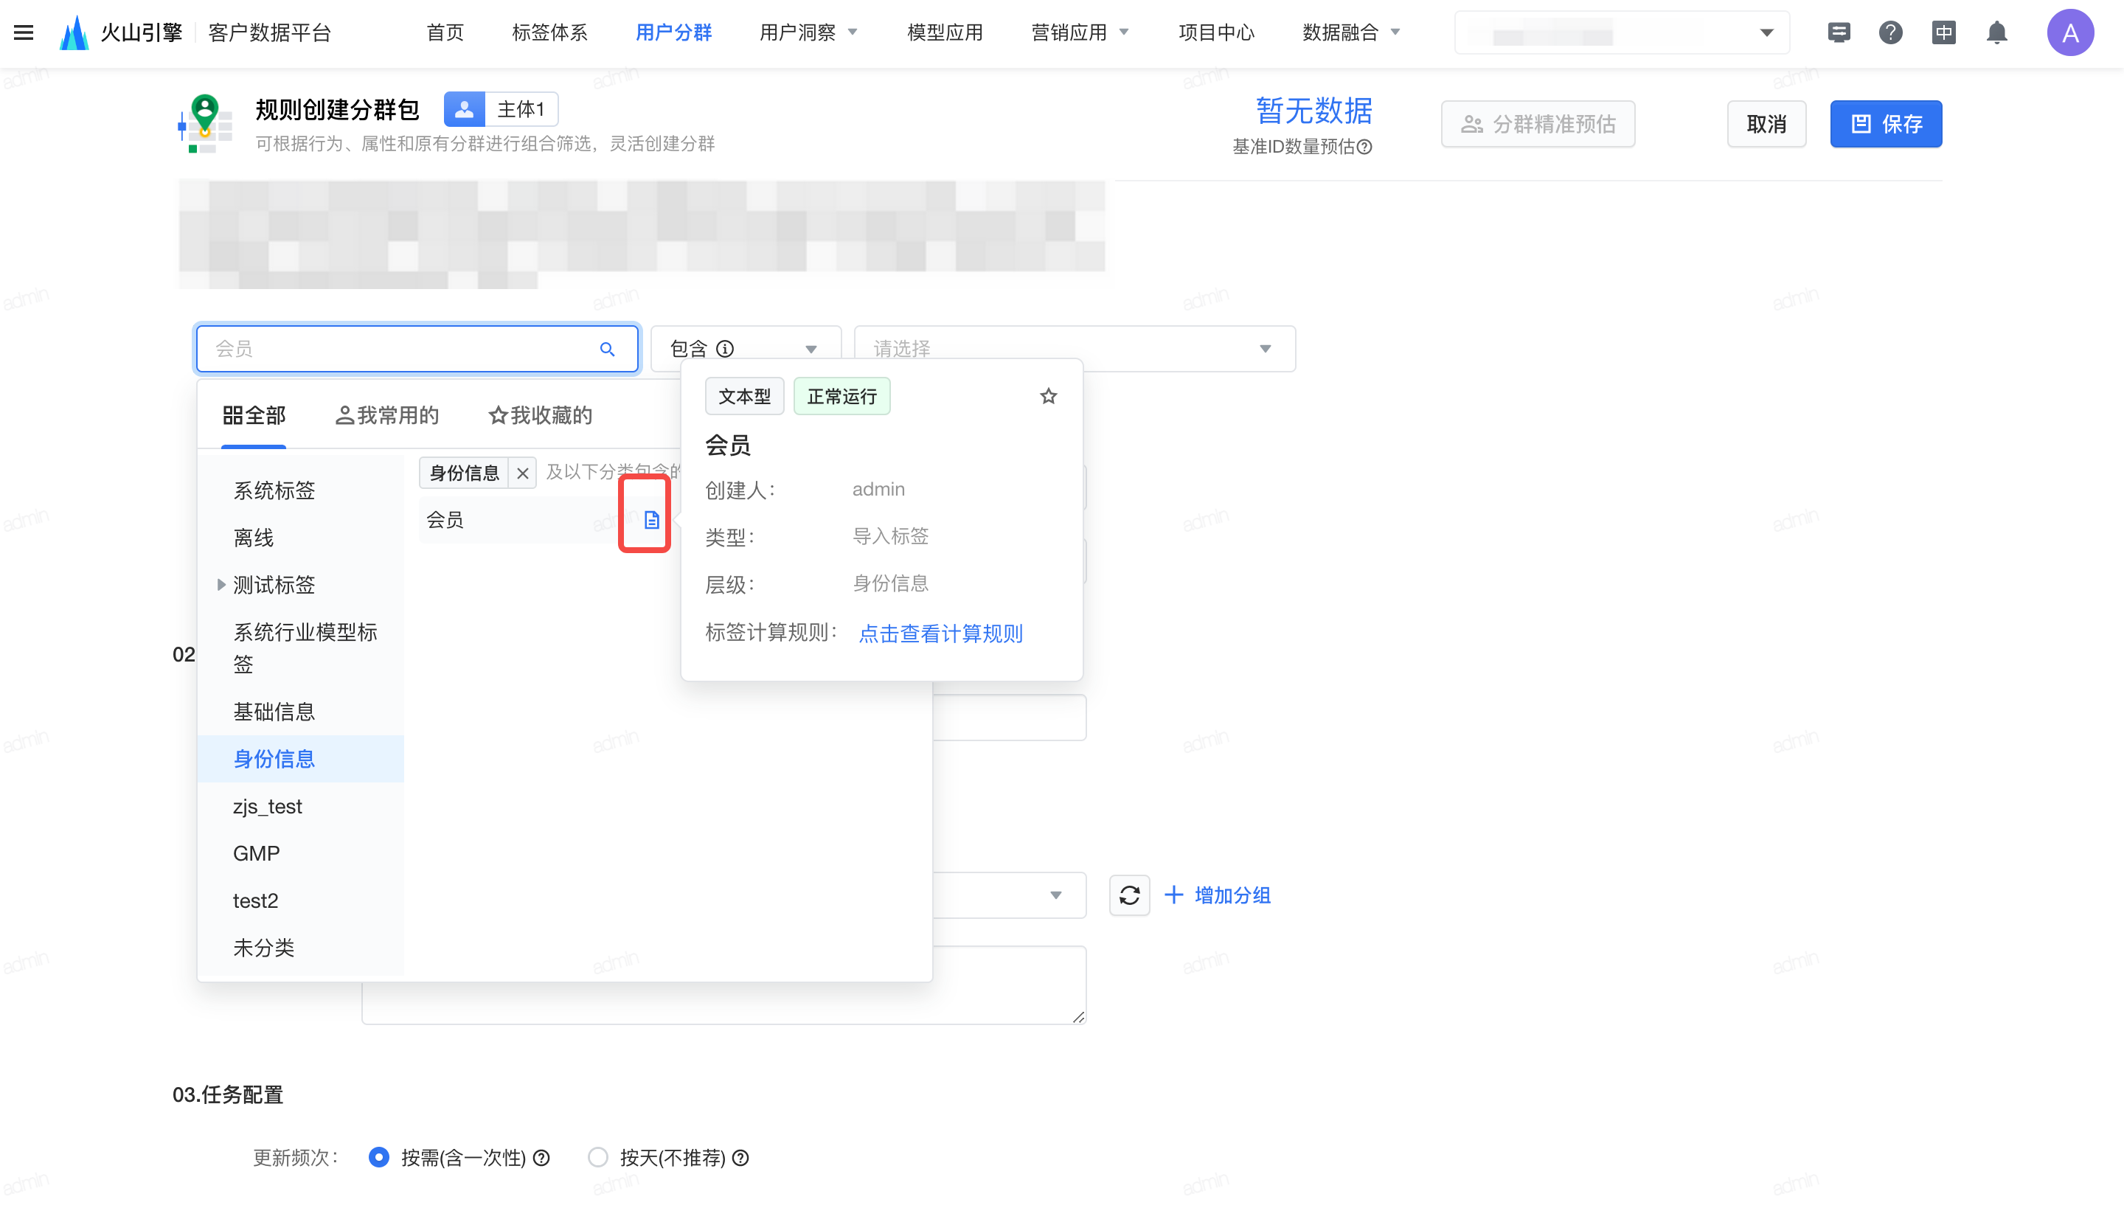Screen dimensions: 2124x1208
Task: Open the help question mark icon
Action: [1891, 32]
